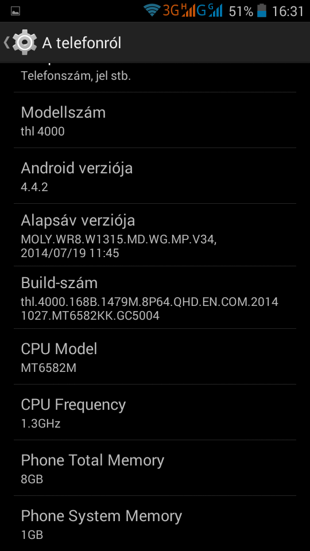Image resolution: width=310 pixels, height=551 pixels.
Task: Select the CPU Model MT6582M row
Action: 155,356
